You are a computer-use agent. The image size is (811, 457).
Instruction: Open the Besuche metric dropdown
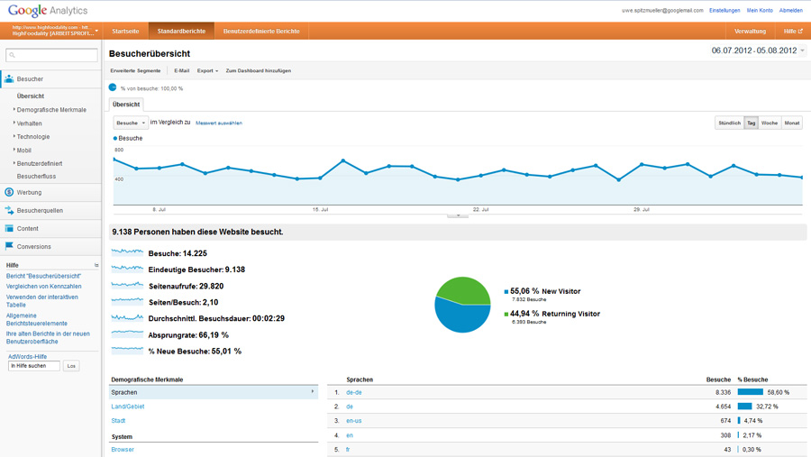131,123
